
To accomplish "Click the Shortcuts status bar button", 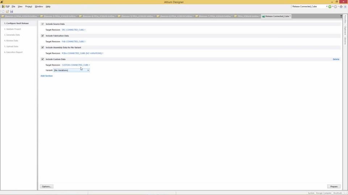I will pos(337,193).
